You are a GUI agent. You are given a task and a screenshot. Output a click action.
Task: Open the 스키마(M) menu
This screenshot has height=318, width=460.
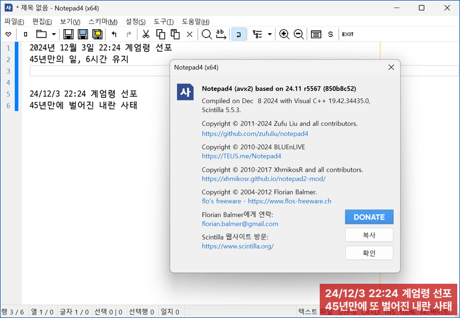click(103, 22)
